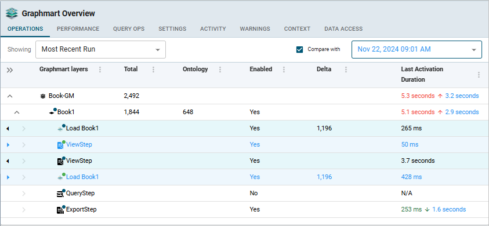Open the Most Recent Run dropdown

100,49
